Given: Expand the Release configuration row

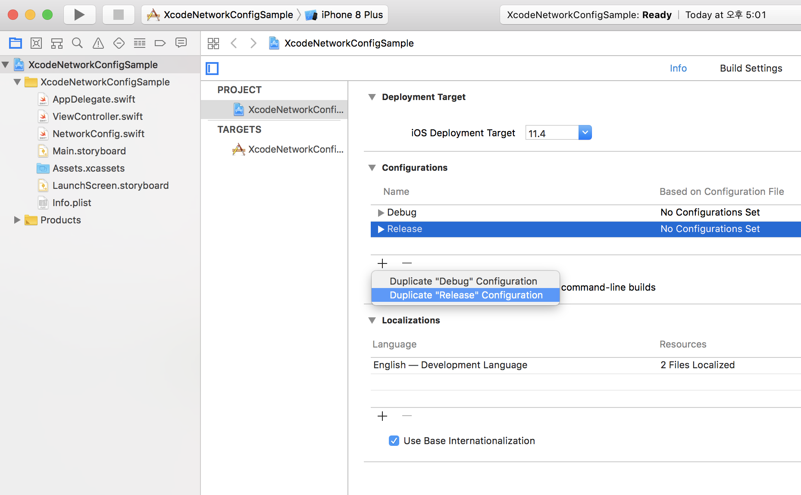Looking at the screenshot, I should (x=381, y=229).
